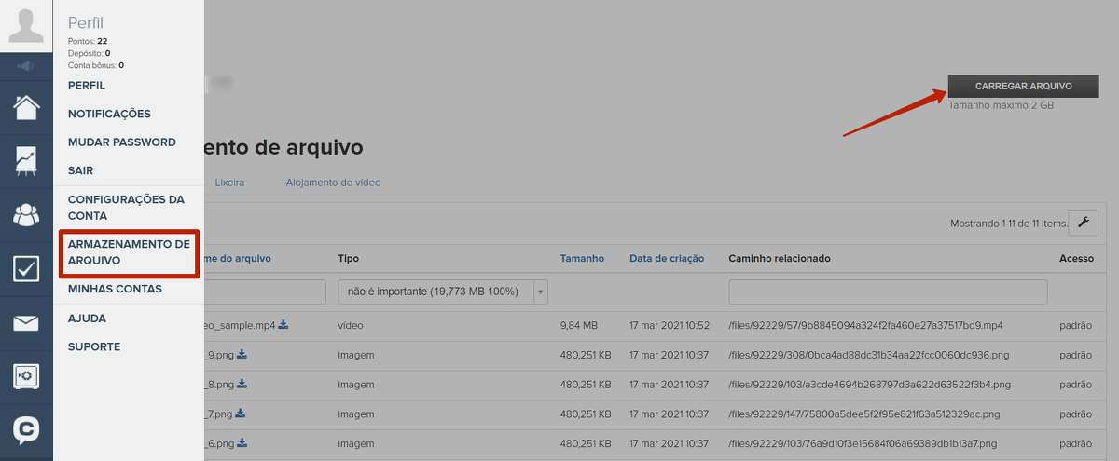Click the safe vault icon in sidebar
The image size is (1119, 461).
pos(26,376)
